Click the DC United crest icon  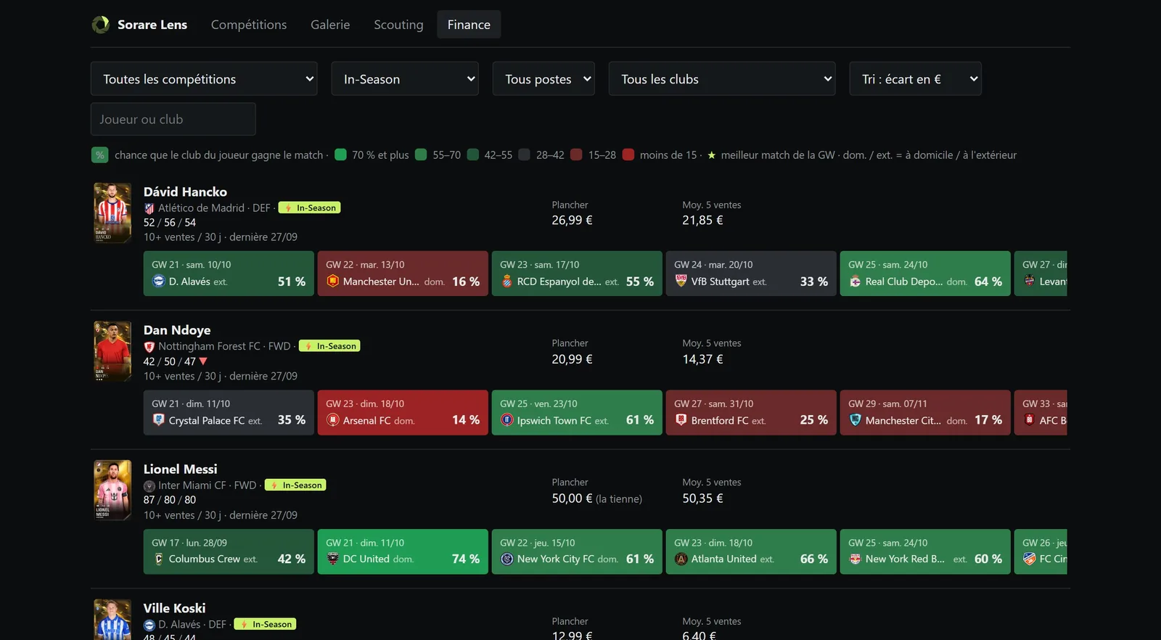(x=333, y=559)
